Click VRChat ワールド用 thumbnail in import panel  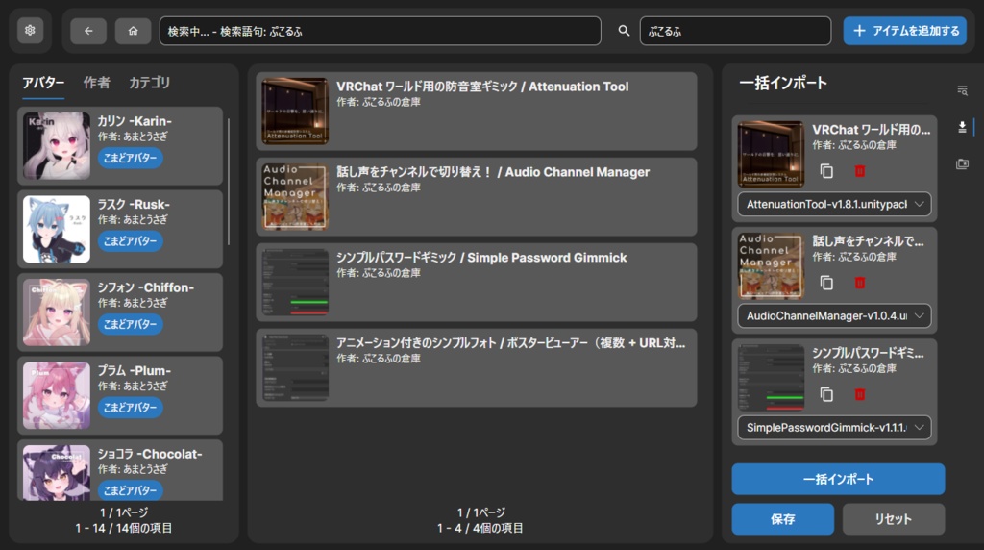pos(771,155)
